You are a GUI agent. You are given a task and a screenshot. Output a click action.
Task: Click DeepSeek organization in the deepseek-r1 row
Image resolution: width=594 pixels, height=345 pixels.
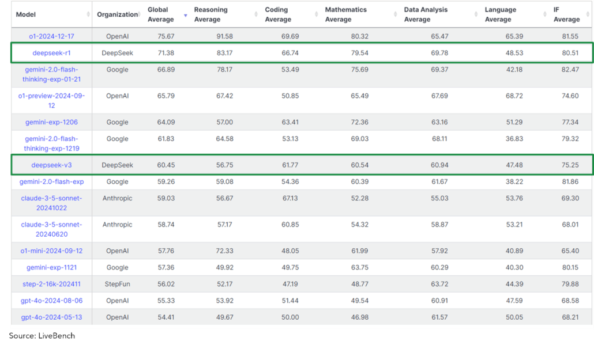118,53
